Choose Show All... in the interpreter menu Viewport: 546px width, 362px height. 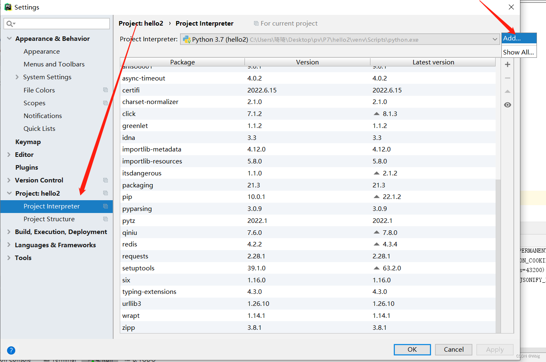(x=519, y=52)
